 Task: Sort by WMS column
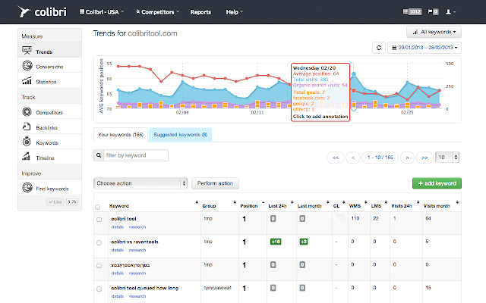[x=355, y=206]
